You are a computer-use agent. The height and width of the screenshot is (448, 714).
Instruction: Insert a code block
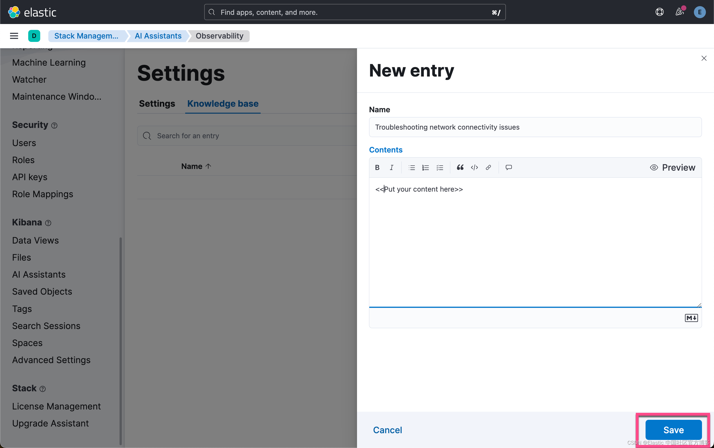[474, 167]
